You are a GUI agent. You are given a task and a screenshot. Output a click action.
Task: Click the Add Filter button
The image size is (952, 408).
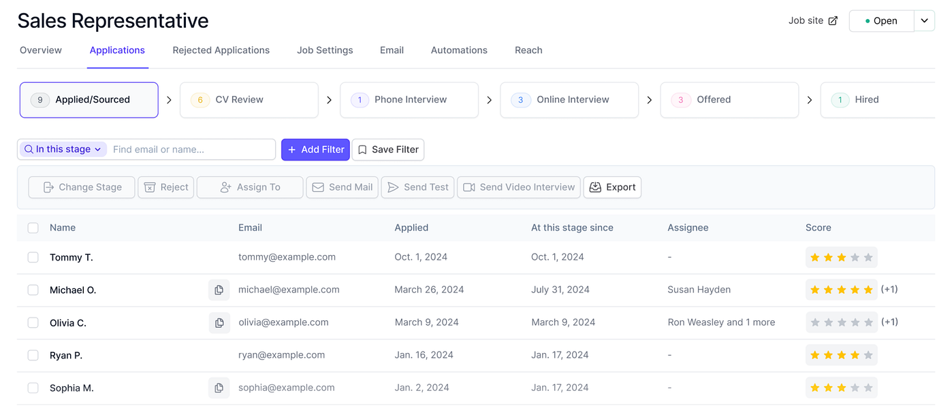315,150
